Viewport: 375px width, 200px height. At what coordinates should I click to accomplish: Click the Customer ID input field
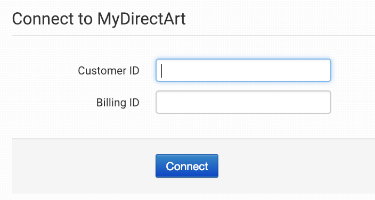point(243,70)
